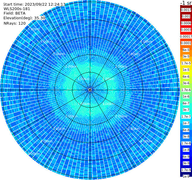Click the 2.00km range label in lower-left quadrant
Image resolution: width=192 pixels, height=180 pixels.
(71, 116)
